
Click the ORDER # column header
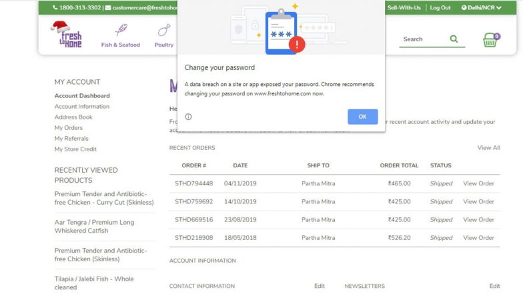pos(193,165)
